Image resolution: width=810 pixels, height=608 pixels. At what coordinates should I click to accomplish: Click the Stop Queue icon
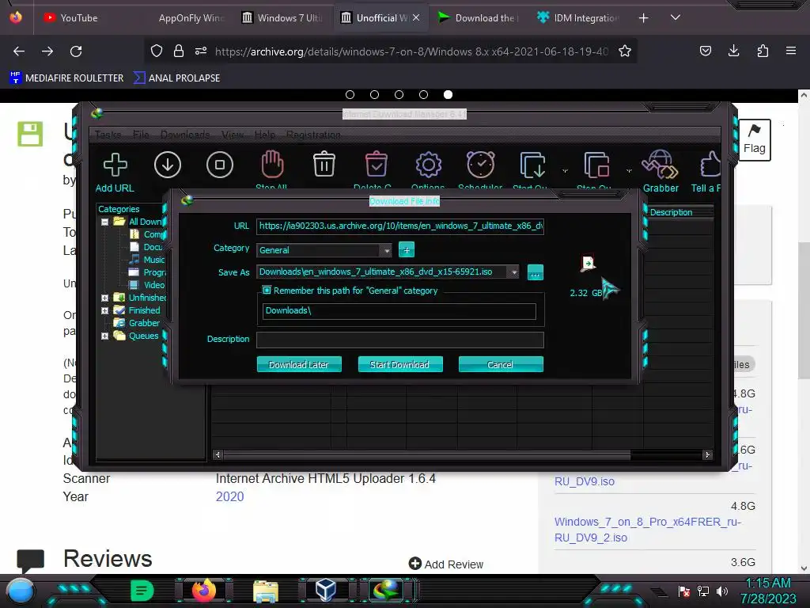click(596, 165)
